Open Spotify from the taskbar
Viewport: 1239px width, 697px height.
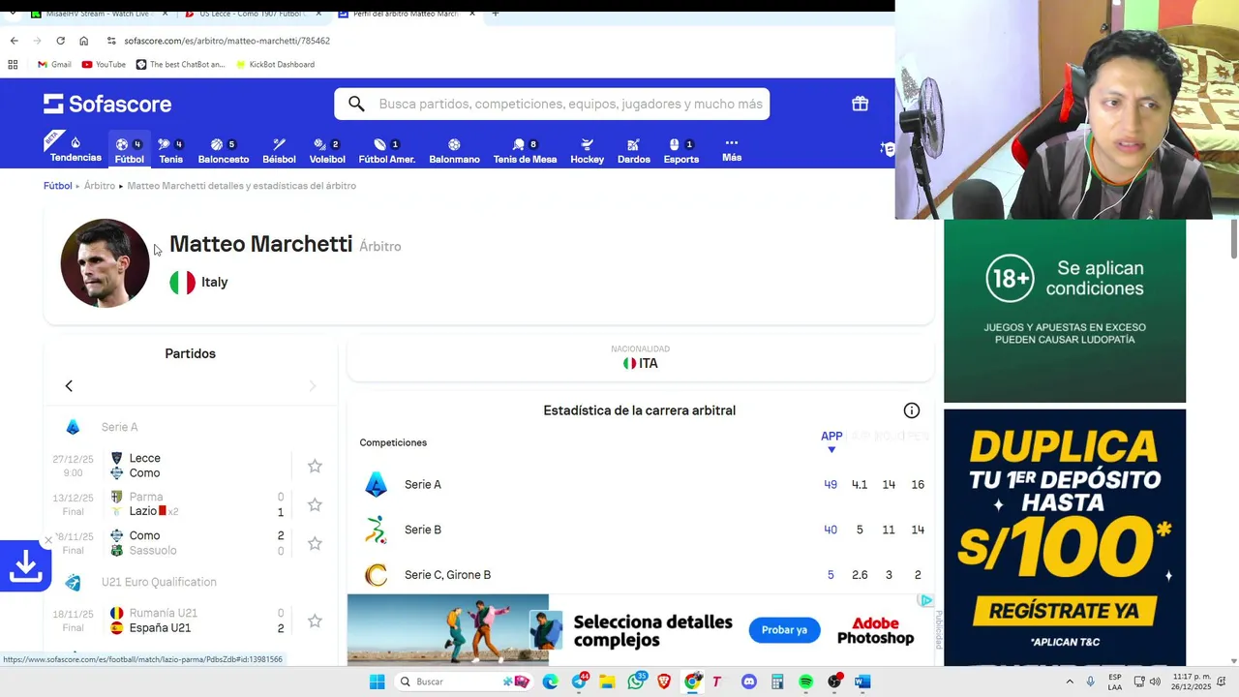click(805, 682)
